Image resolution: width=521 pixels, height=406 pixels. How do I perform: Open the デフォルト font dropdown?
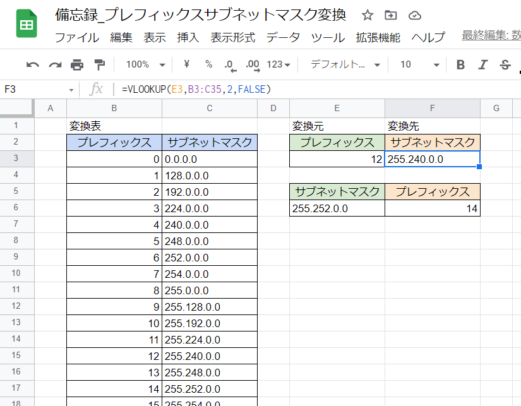(345, 64)
